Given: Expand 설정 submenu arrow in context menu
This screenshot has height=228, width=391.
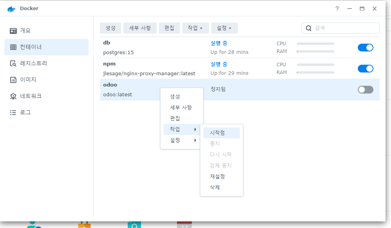Looking at the screenshot, I should 195,140.
